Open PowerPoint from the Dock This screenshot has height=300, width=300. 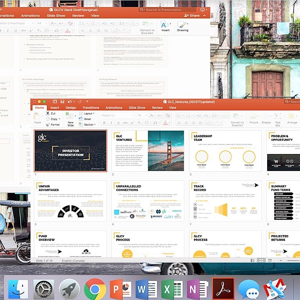click(121, 289)
